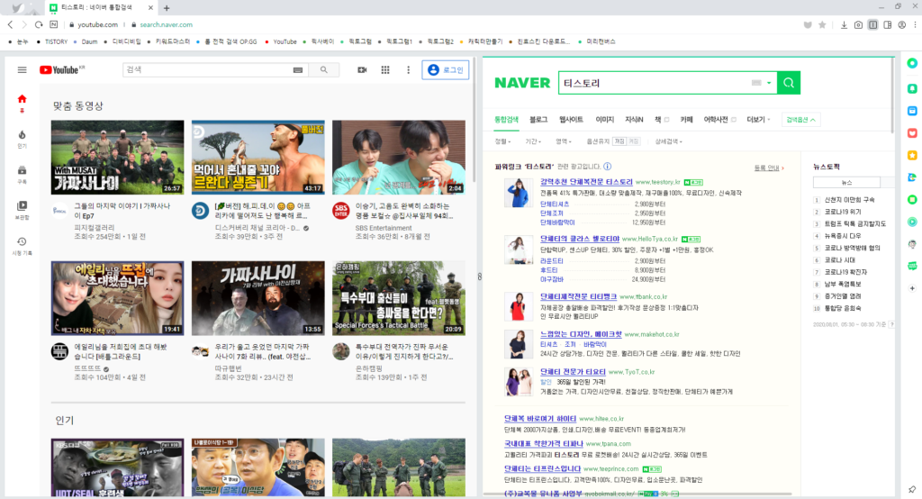This screenshot has width=922, height=499.
Task: Close the 티스토리 네이버 통합검색 tab
Action: click(150, 8)
